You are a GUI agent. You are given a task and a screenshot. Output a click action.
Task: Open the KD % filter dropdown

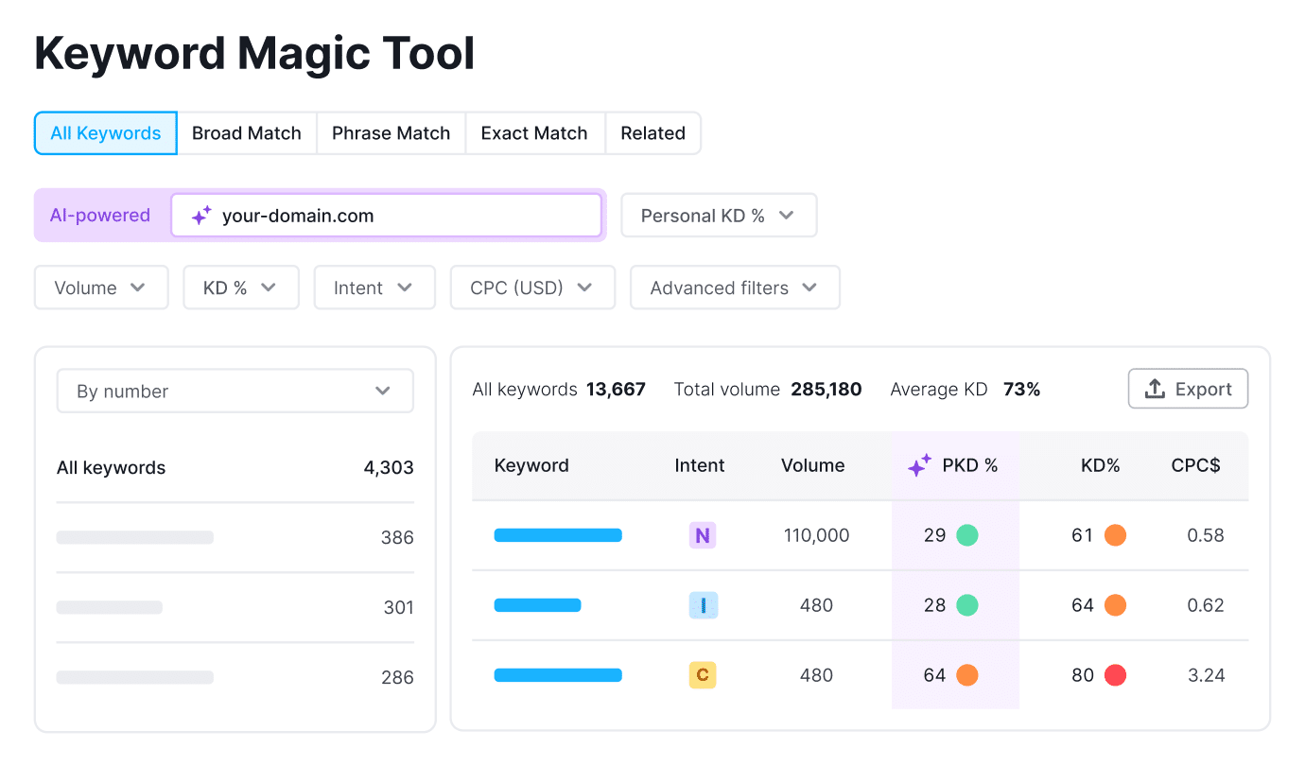tap(240, 287)
